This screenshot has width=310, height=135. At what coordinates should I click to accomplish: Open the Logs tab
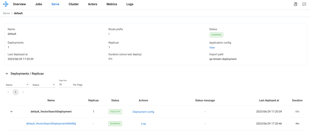[x=130, y=4]
